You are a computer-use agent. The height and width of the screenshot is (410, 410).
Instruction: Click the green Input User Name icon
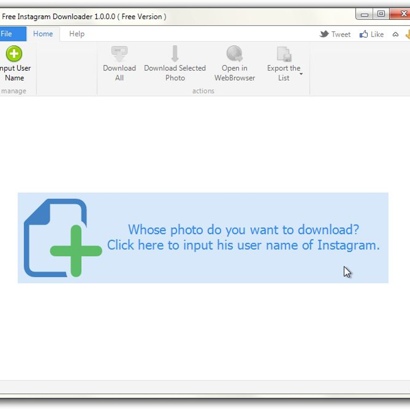(14, 54)
